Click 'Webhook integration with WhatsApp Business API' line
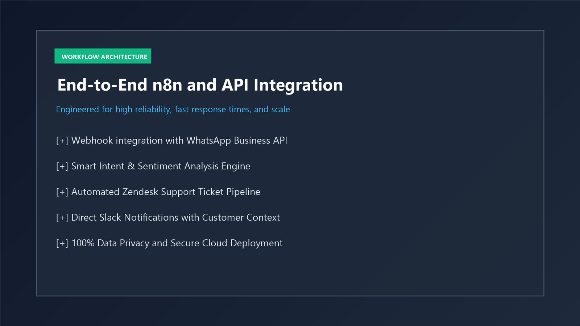Image resolution: width=580 pixels, height=326 pixels. (x=172, y=141)
